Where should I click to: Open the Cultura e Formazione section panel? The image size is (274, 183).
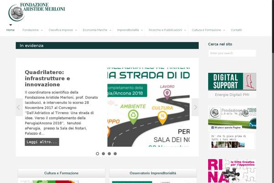pyautogui.click(x=61, y=173)
